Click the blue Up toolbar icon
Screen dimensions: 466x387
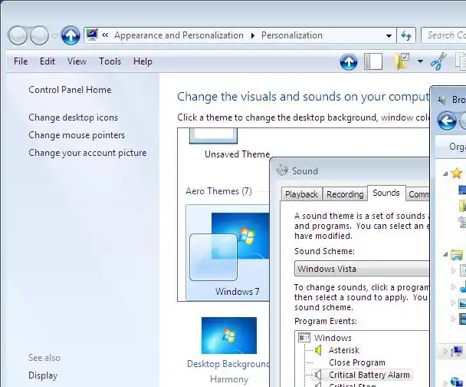tap(349, 62)
